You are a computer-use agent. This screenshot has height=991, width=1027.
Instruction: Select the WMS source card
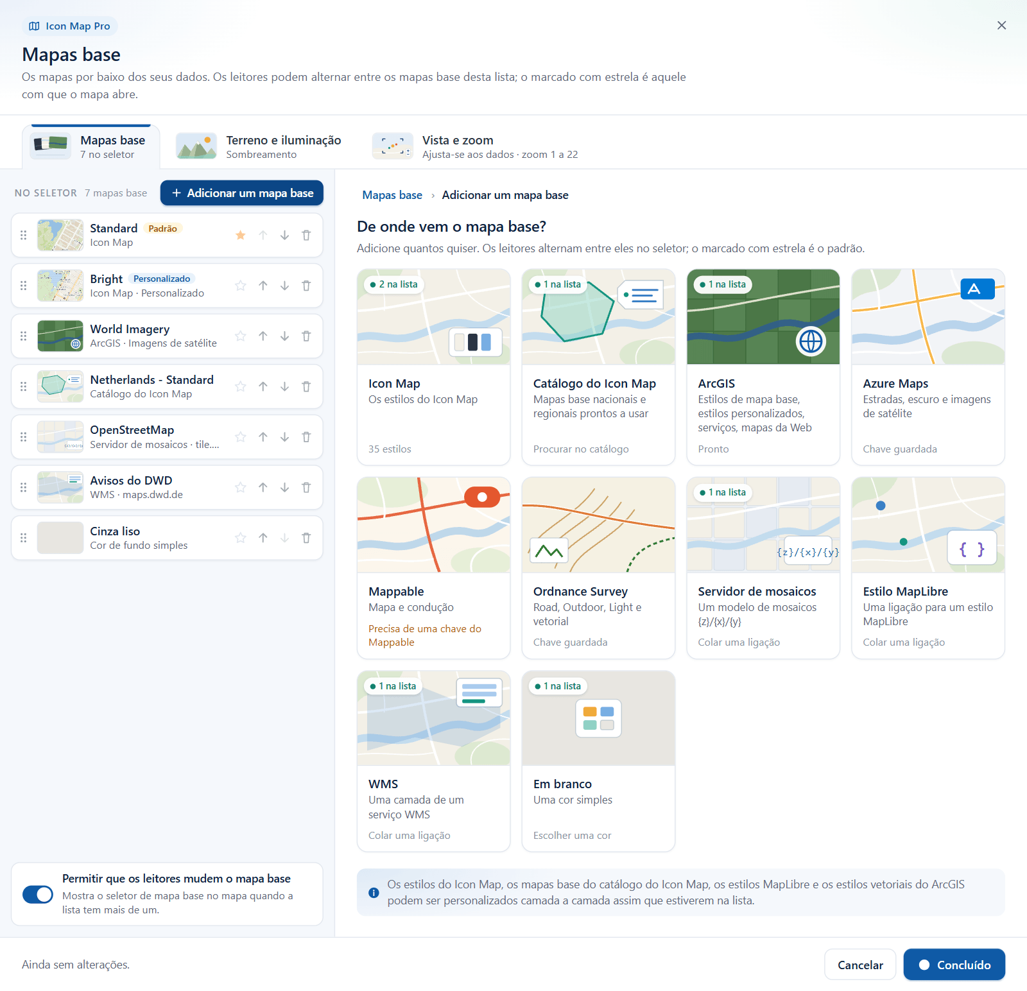(x=434, y=761)
